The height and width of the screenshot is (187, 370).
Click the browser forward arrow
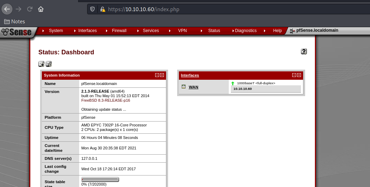tap(18, 9)
